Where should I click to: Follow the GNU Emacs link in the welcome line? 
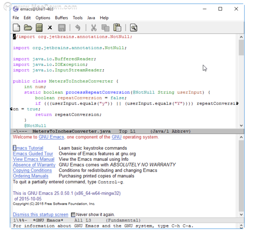click(x=51, y=137)
